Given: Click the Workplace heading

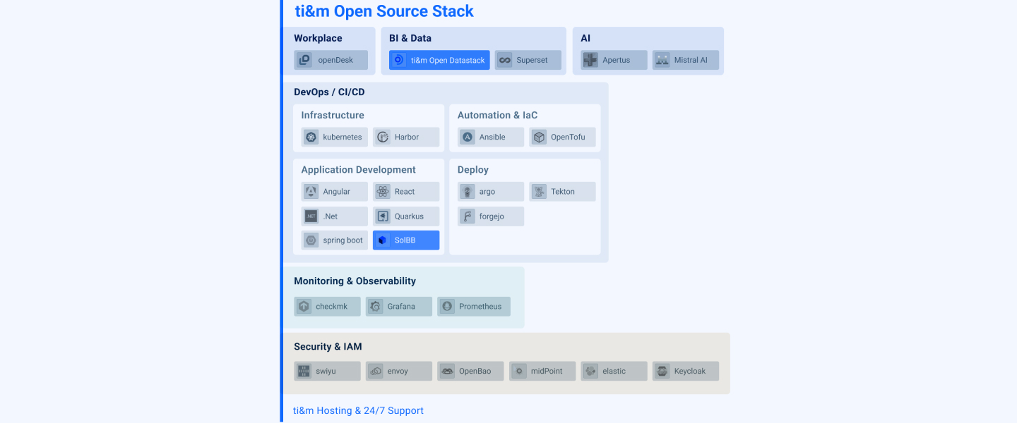Looking at the screenshot, I should click(318, 38).
